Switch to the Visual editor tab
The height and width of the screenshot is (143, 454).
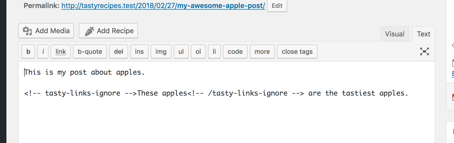point(395,34)
